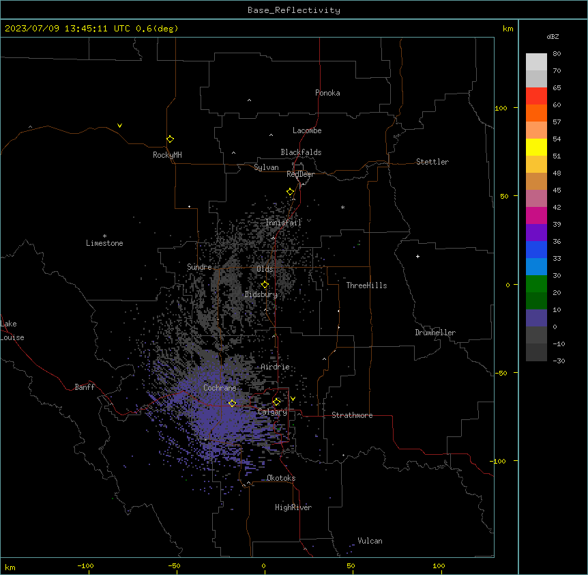Click the Lacombe label

tap(307, 130)
